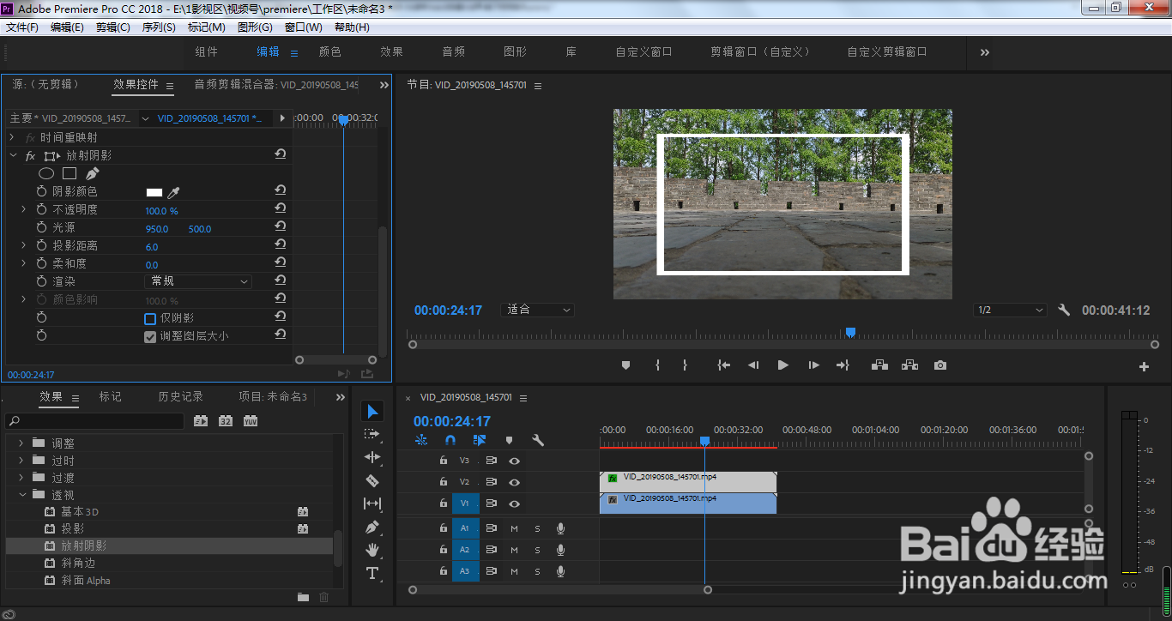Screen dimensions: 1172x621
Task: Pick the free draw bezier mask pen
Action: [93, 173]
